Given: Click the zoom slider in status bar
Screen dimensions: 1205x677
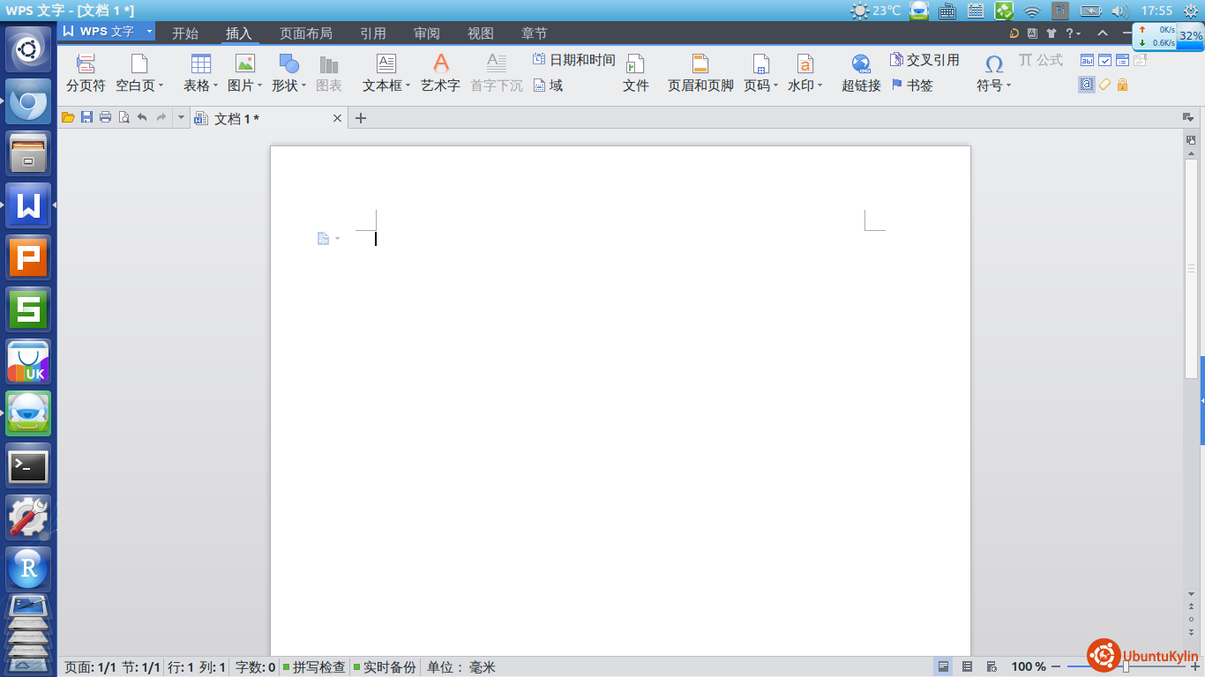Looking at the screenshot, I should (1126, 667).
